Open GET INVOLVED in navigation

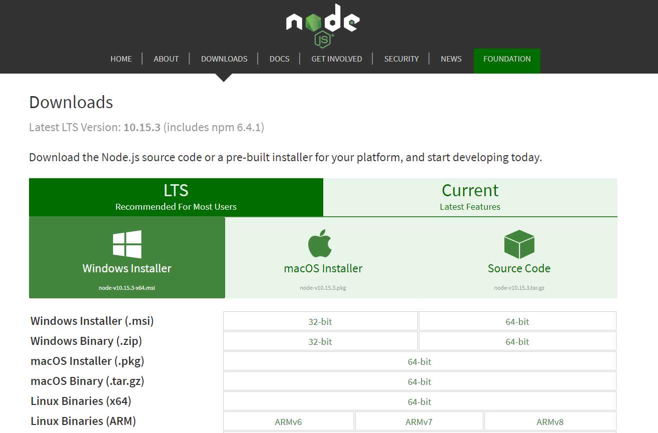click(x=337, y=59)
